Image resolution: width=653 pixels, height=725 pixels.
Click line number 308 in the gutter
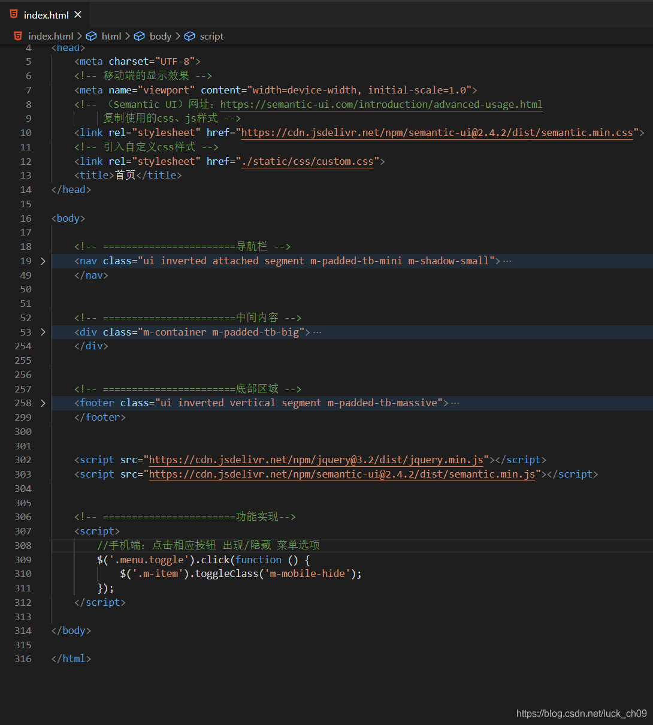point(23,545)
